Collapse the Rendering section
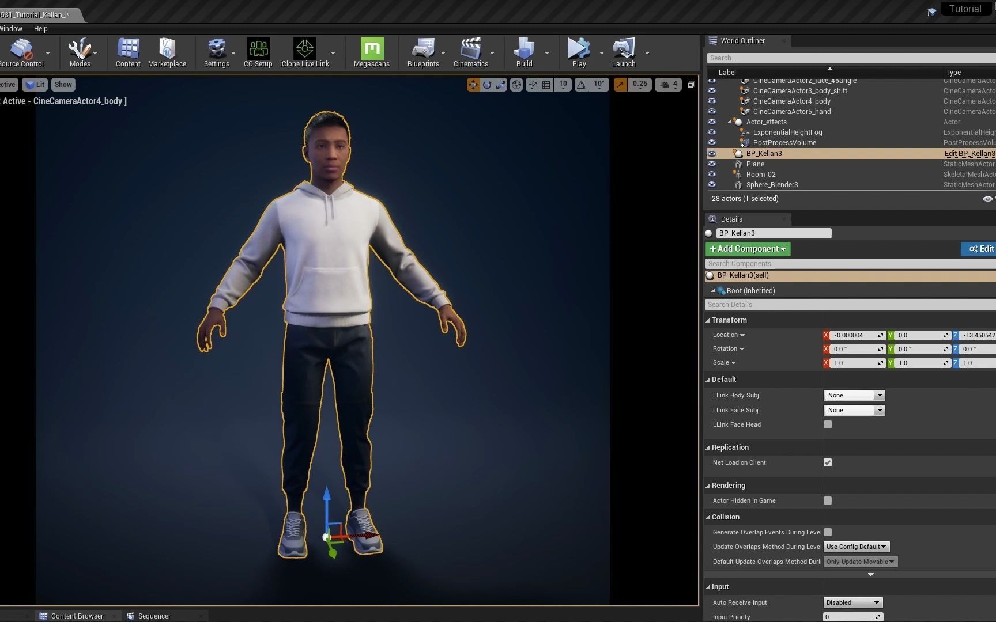 click(708, 486)
